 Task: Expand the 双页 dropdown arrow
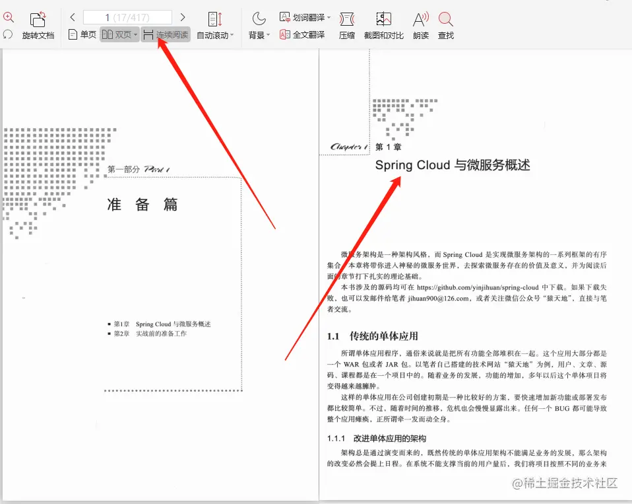(135, 35)
